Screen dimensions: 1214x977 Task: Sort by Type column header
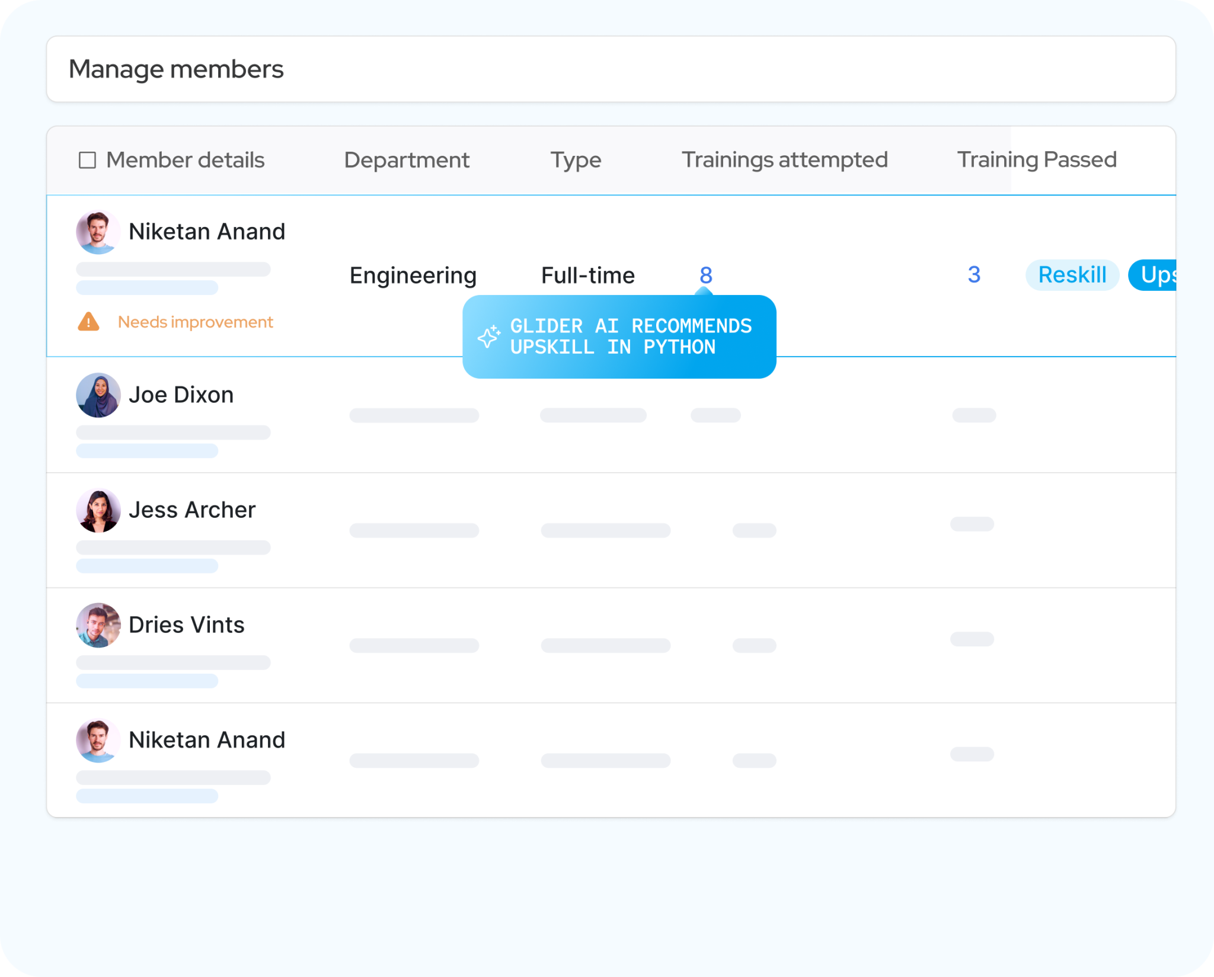tap(576, 160)
